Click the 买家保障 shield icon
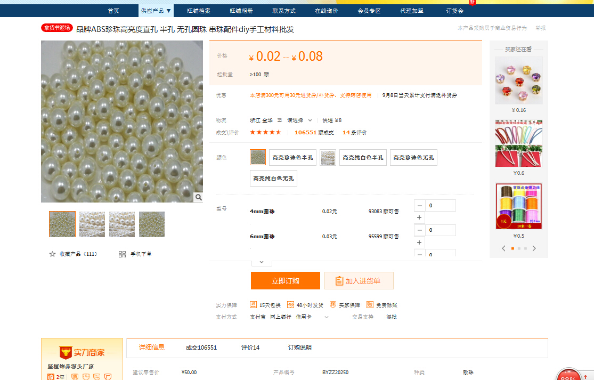Image resolution: width=594 pixels, height=380 pixels. (x=333, y=305)
